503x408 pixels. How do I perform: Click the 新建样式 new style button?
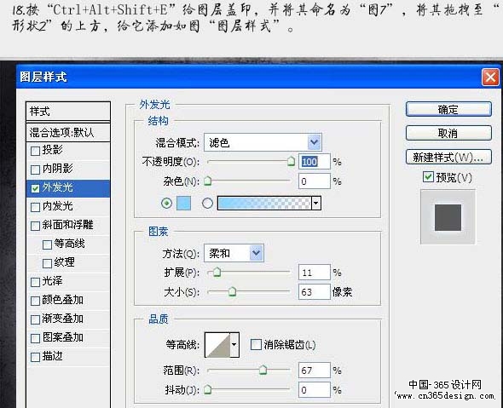coord(448,157)
